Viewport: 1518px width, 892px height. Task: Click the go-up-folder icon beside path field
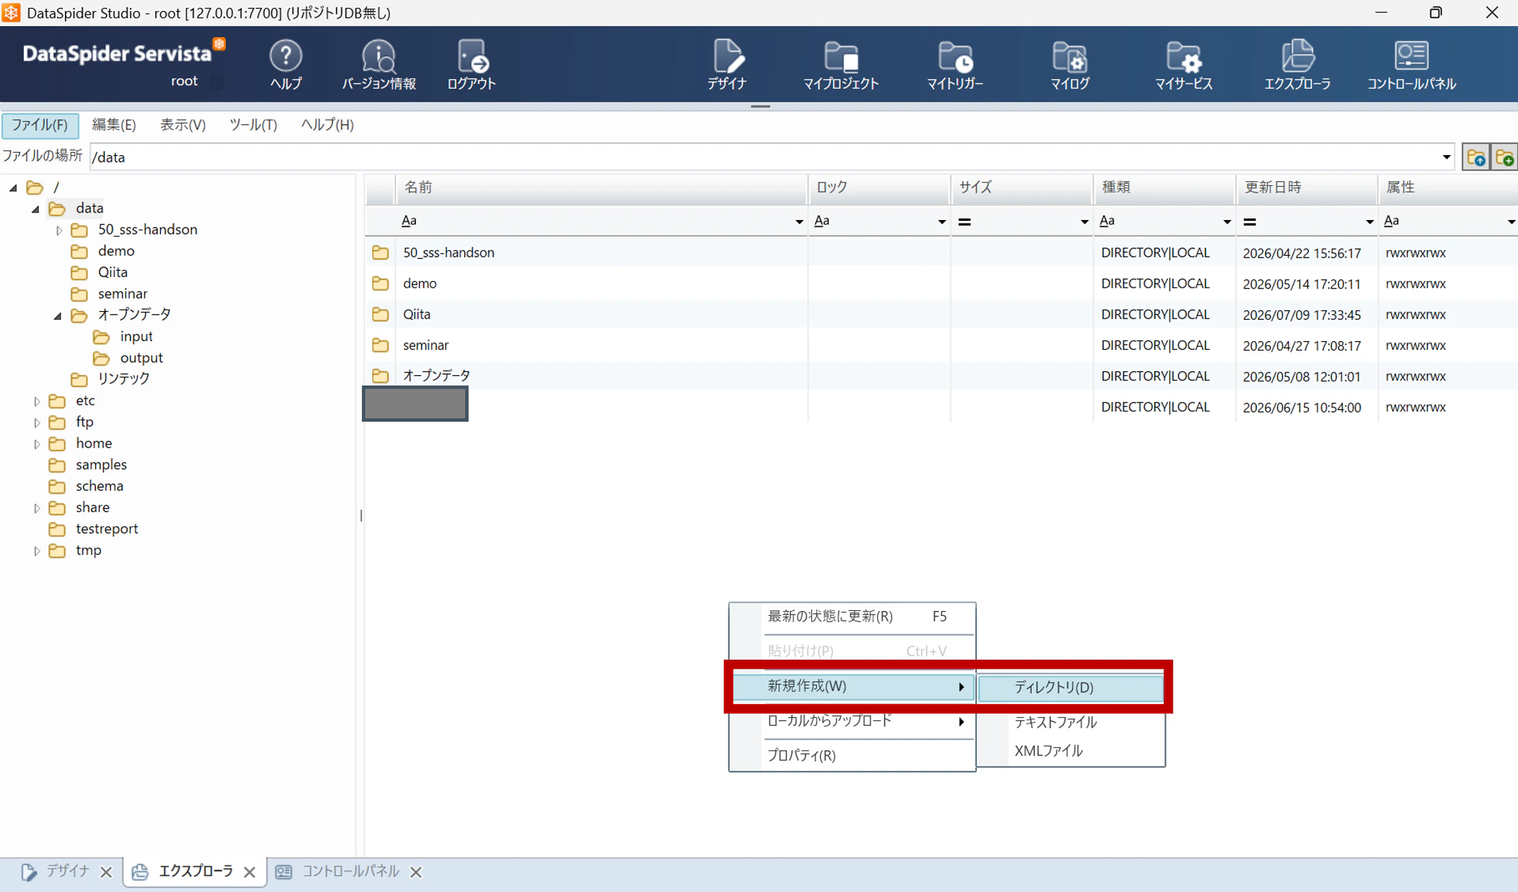1476,157
